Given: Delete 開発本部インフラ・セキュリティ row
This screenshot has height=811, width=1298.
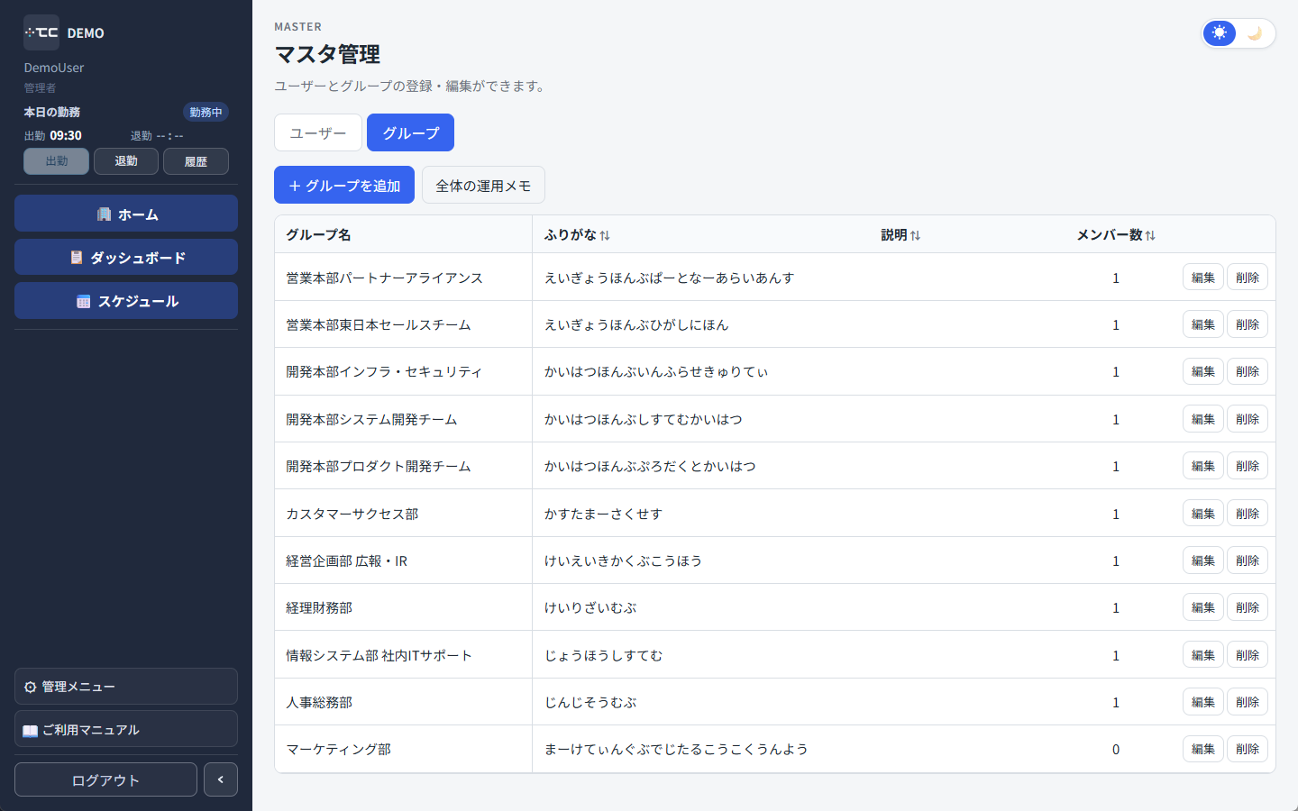Looking at the screenshot, I should (x=1248, y=371).
